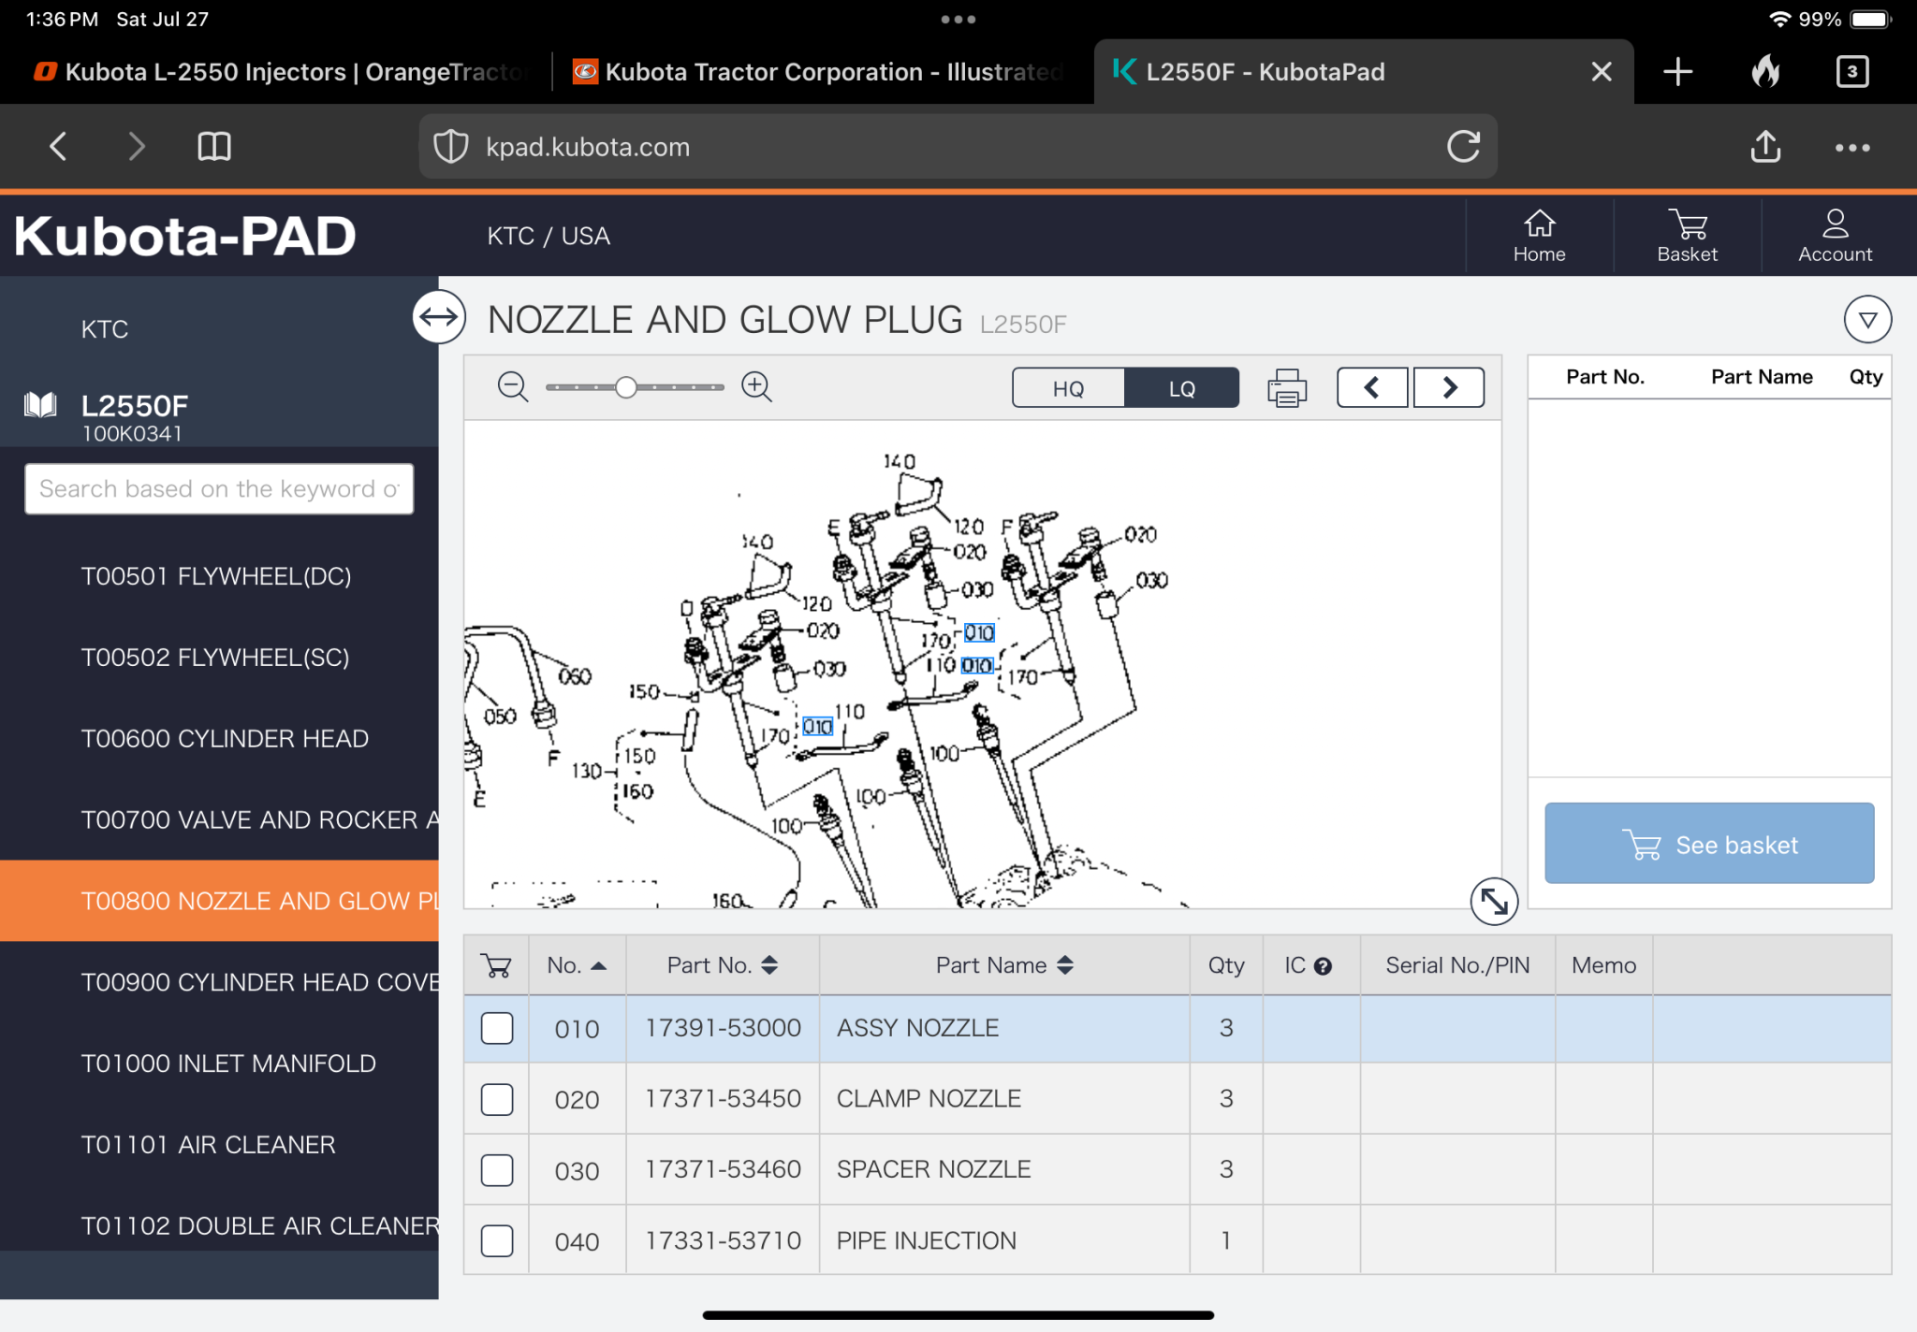Expand the diagram to fullscreen

coord(1493,902)
